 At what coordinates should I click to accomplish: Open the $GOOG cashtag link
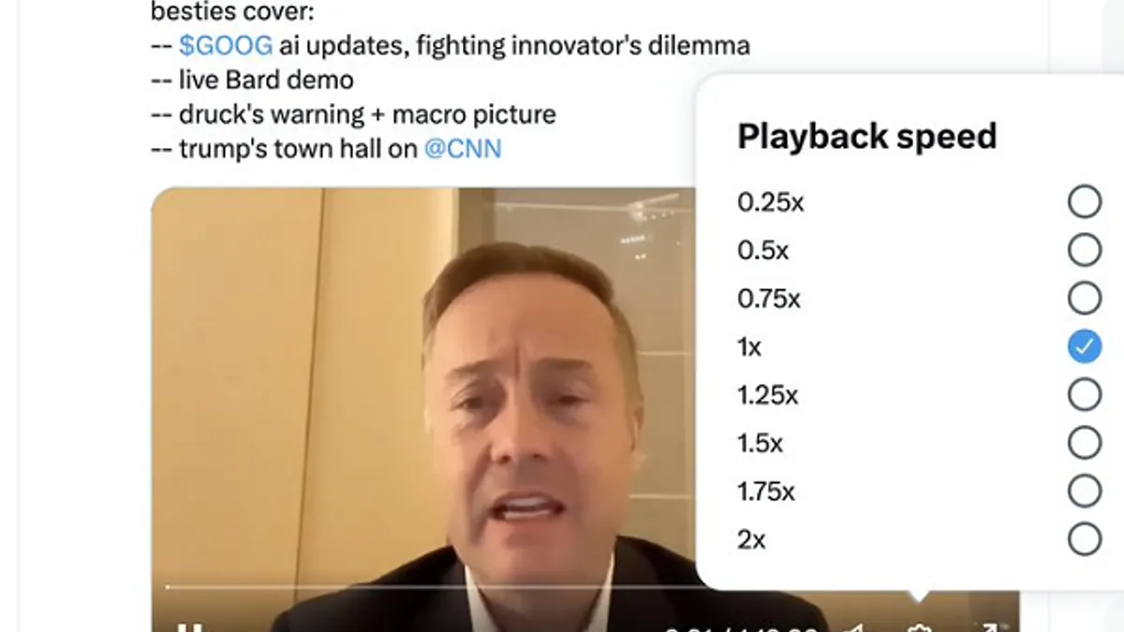pos(226,45)
